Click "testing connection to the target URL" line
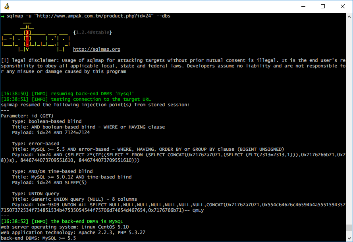The image size is (353, 242). (x=76, y=99)
